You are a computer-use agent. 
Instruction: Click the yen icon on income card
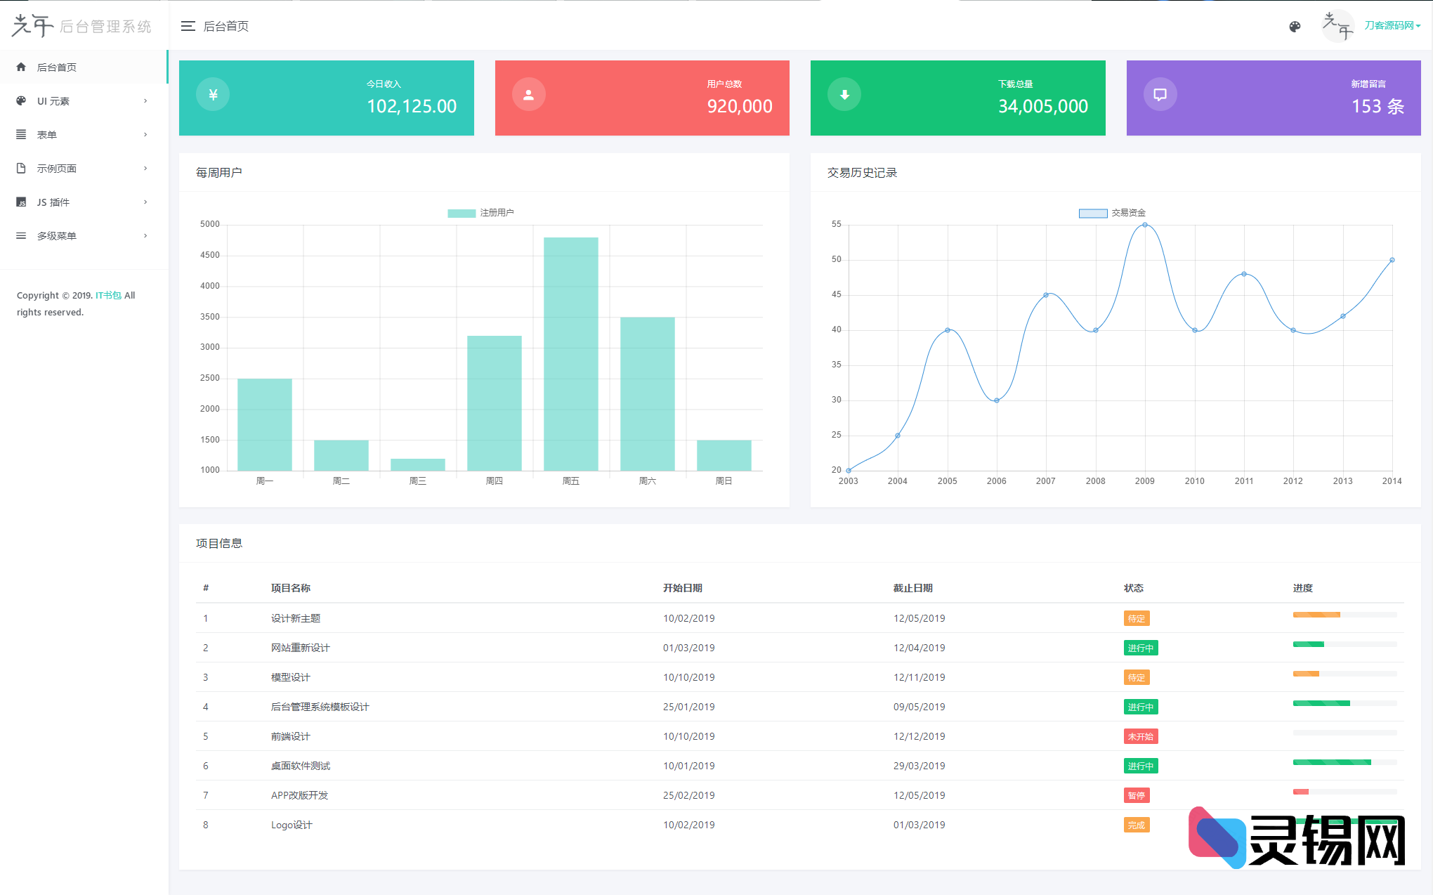click(x=213, y=95)
